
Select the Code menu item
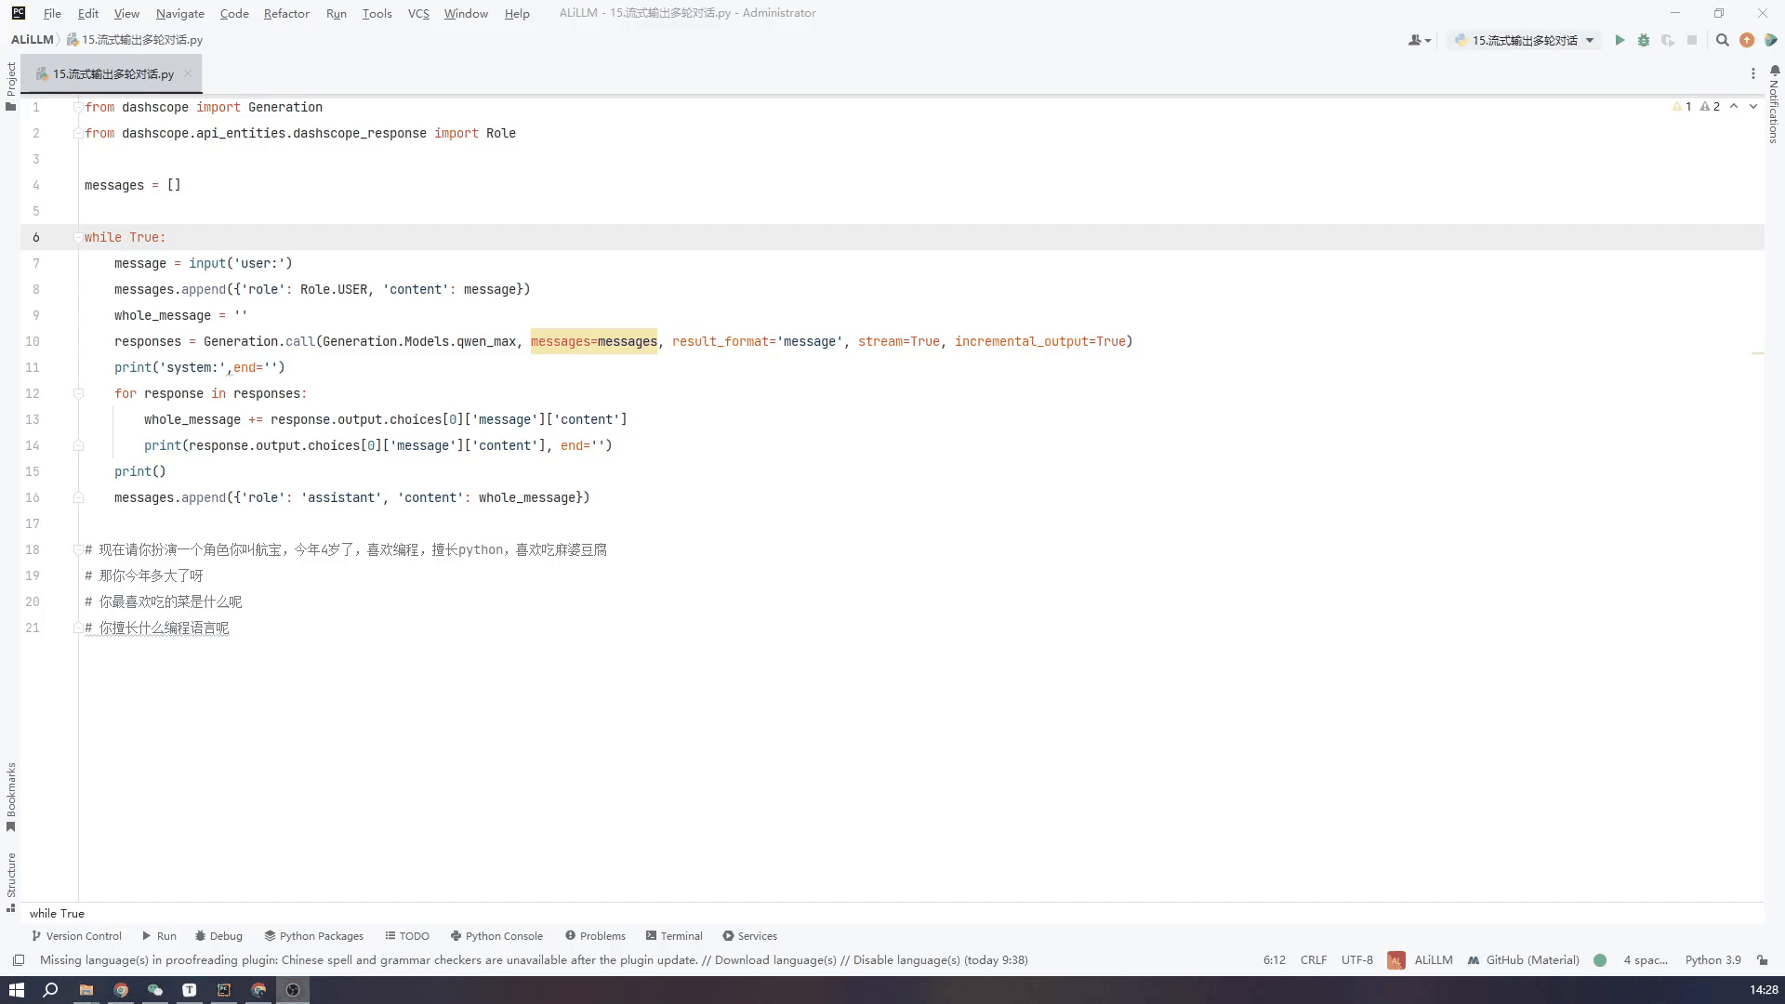coord(233,14)
